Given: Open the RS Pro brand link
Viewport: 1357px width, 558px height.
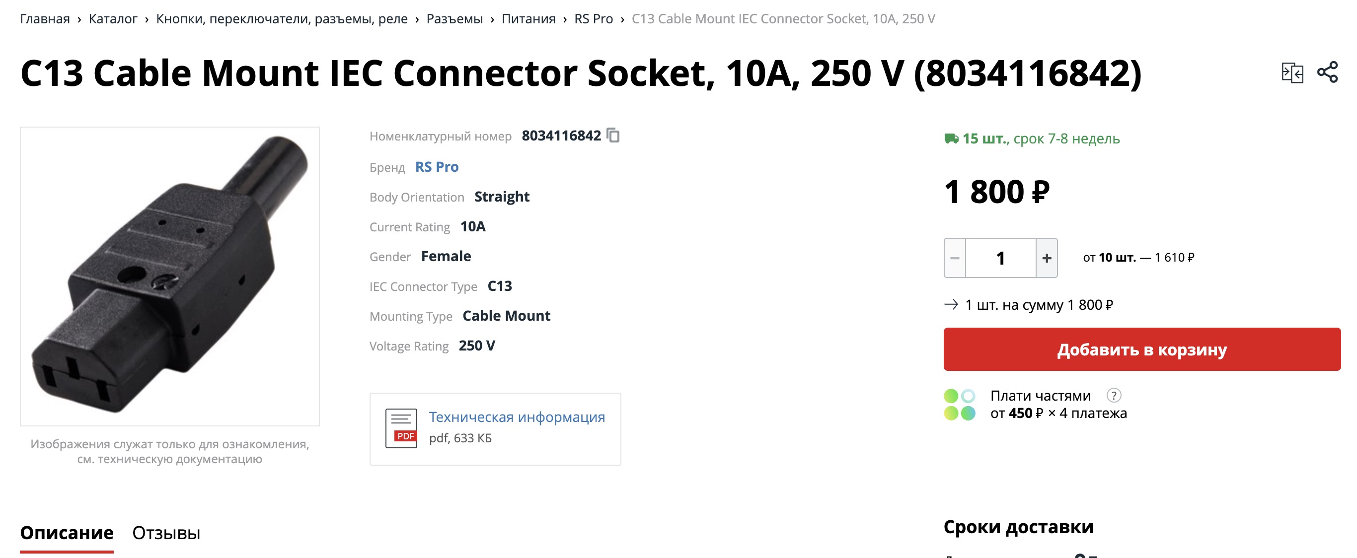Looking at the screenshot, I should (437, 167).
